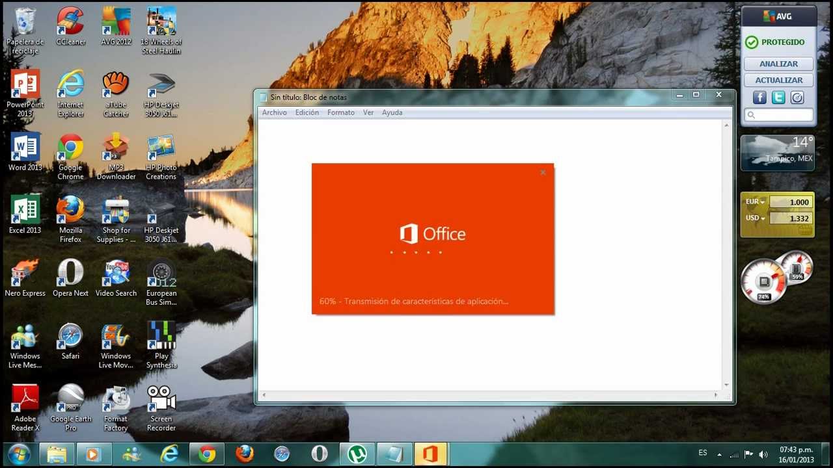
Task: Open the Ver menu in Bloc de notas
Action: [368, 112]
